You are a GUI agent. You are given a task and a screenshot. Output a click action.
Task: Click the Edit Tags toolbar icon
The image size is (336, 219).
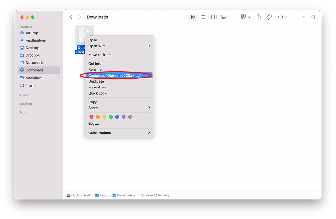(269, 17)
